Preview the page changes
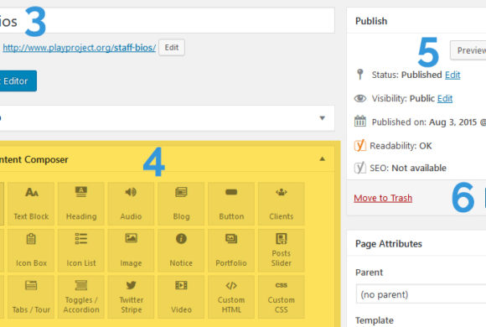The image size is (486, 327). click(468, 50)
